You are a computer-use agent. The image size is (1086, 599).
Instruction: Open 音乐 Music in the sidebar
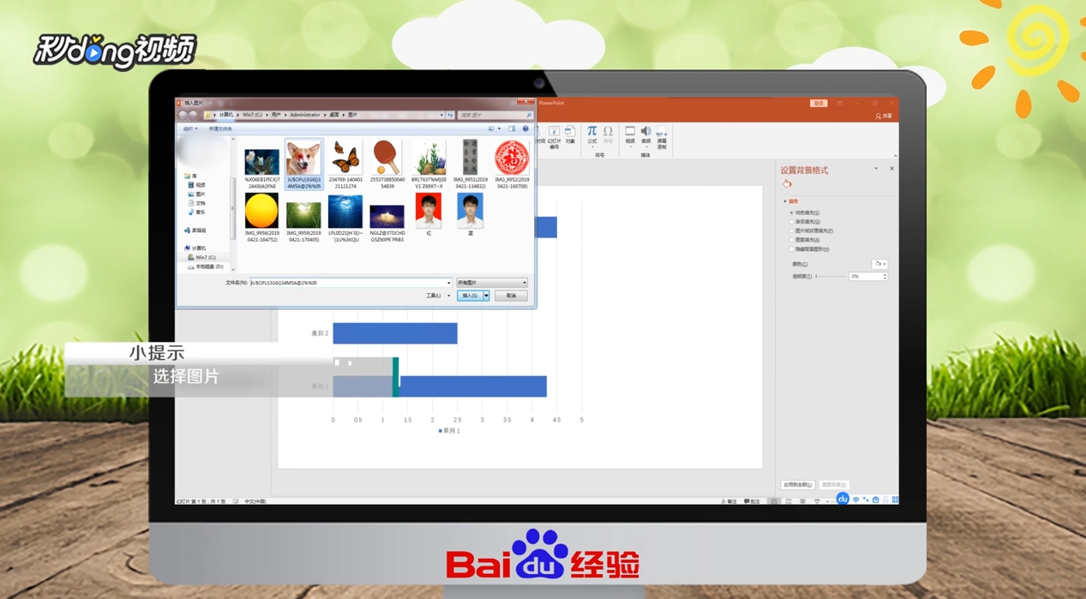[197, 212]
